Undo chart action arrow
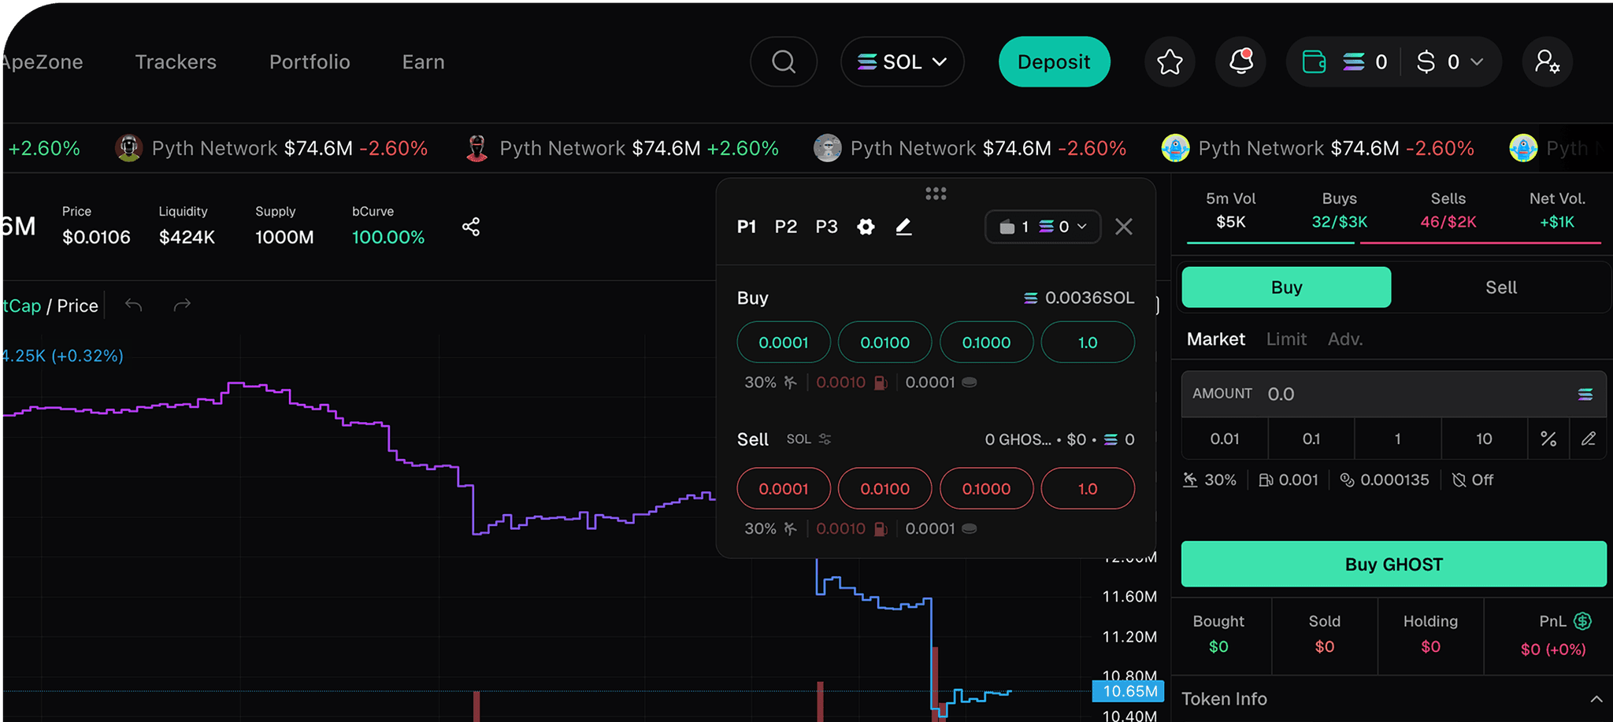The width and height of the screenshot is (1613, 722). coord(134,305)
